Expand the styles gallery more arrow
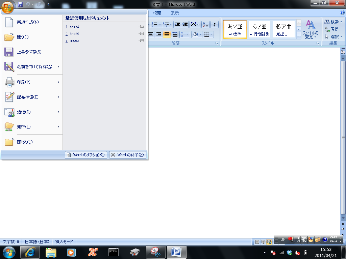Image resolution: width=346 pixels, height=259 pixels. coord(299,36)
